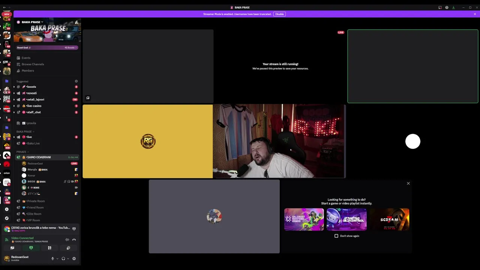480x270 pixels.
Task: Click the Chrome icon of the active stream
Action: [x=7, y=229]
